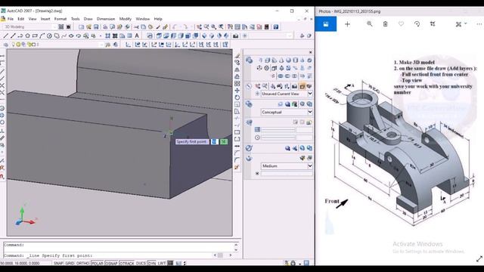Click the Render teapot icon in dashboard
Viewport: 484px width, 272px height.
[x=249, y=158]
